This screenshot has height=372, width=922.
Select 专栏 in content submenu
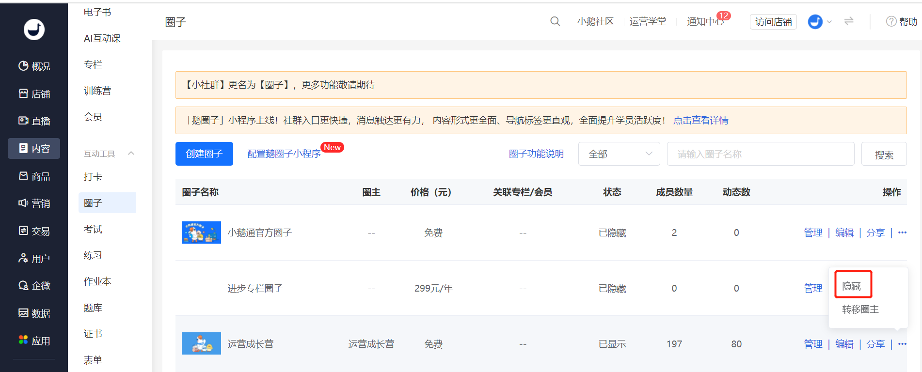click(93, 64)
